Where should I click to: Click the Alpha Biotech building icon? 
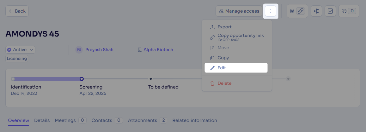[140, 50]
